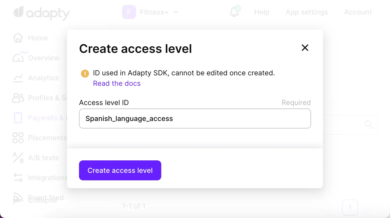Click the Create access level button
The height and width of the screenshot is (218, 390).
coord(120,170)
